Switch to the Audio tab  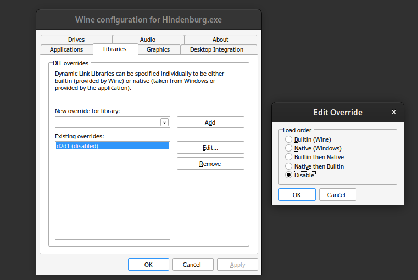tap(148, 40)
